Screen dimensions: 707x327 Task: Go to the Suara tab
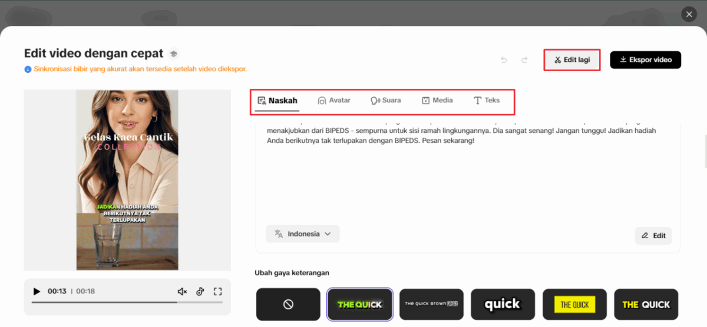pyautogui.click(x=385, y=101)
